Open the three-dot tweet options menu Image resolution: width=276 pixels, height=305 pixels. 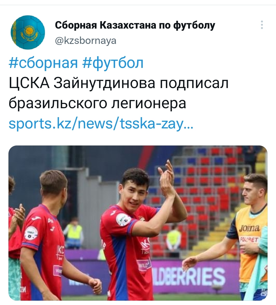(262, 25)
